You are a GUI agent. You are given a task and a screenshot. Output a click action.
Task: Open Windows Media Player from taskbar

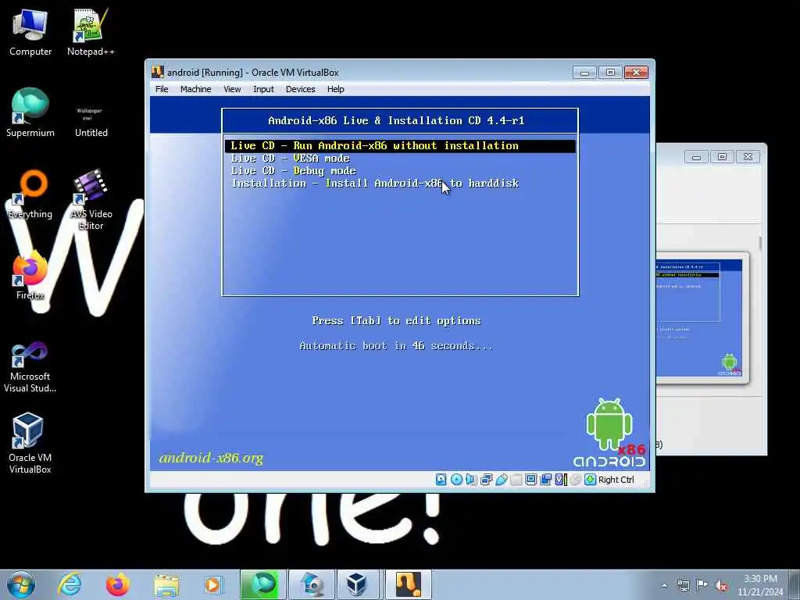pos(213,584)
